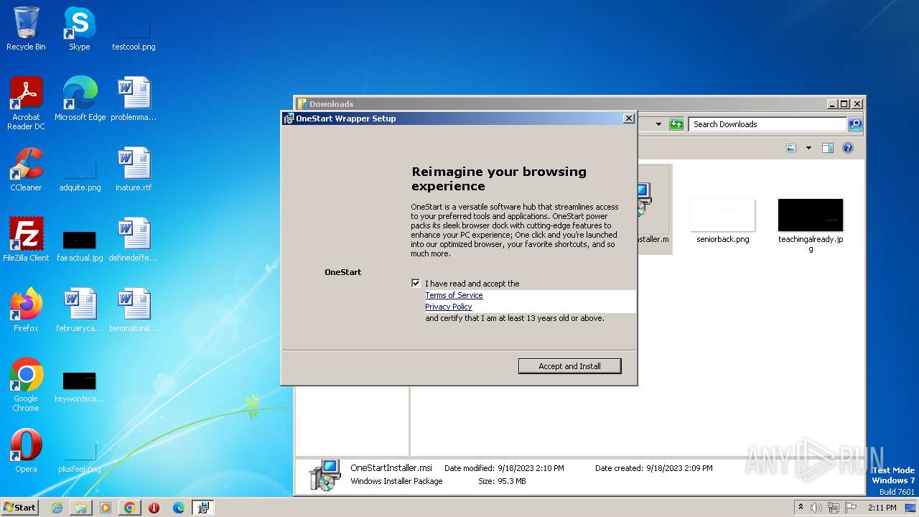This screenshot has width=919, height=517.
Task: Select the testcool.png desktop file
Action: click(x=134, y=29)
